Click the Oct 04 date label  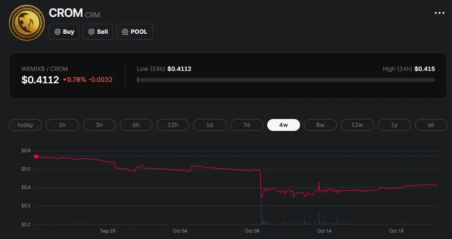click(180, 231)
